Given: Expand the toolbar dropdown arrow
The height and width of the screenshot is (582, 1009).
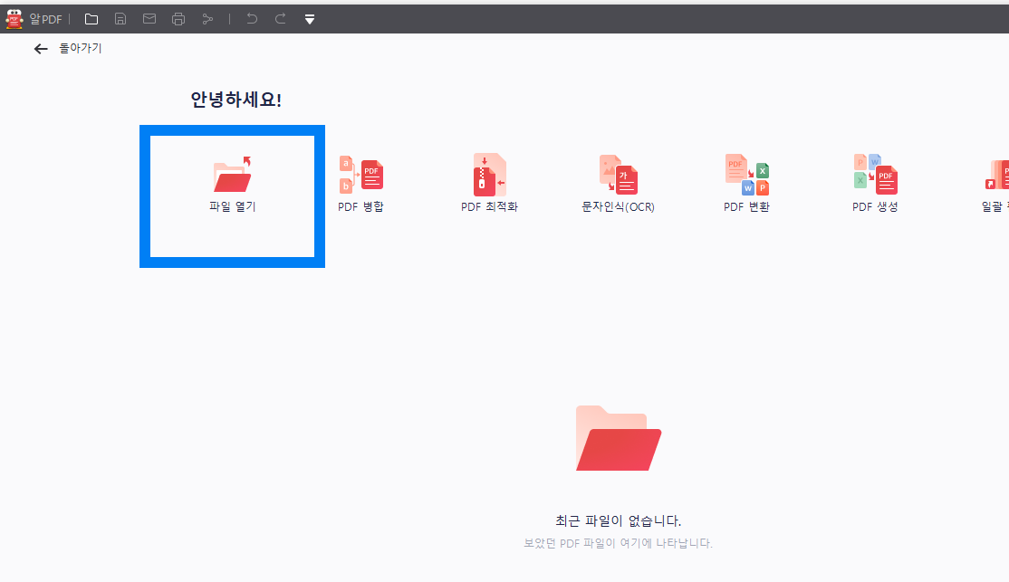Looking at the screenshot, I should [x=310, y=18].
